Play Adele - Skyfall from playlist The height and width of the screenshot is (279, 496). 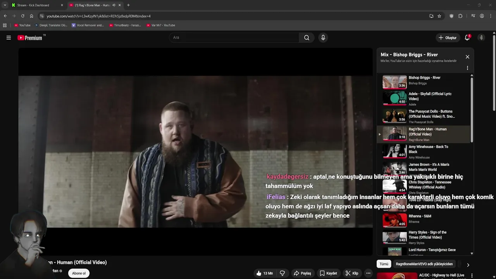tap(424, 98)
